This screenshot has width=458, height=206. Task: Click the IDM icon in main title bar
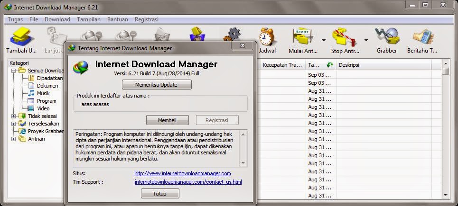point(8,7)
